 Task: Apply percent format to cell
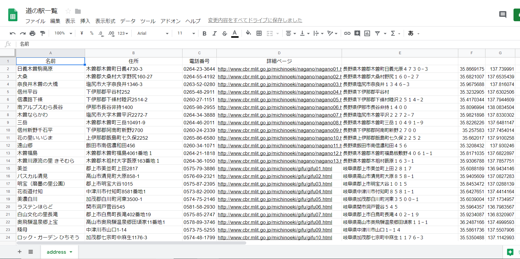[x=92, y=33]
